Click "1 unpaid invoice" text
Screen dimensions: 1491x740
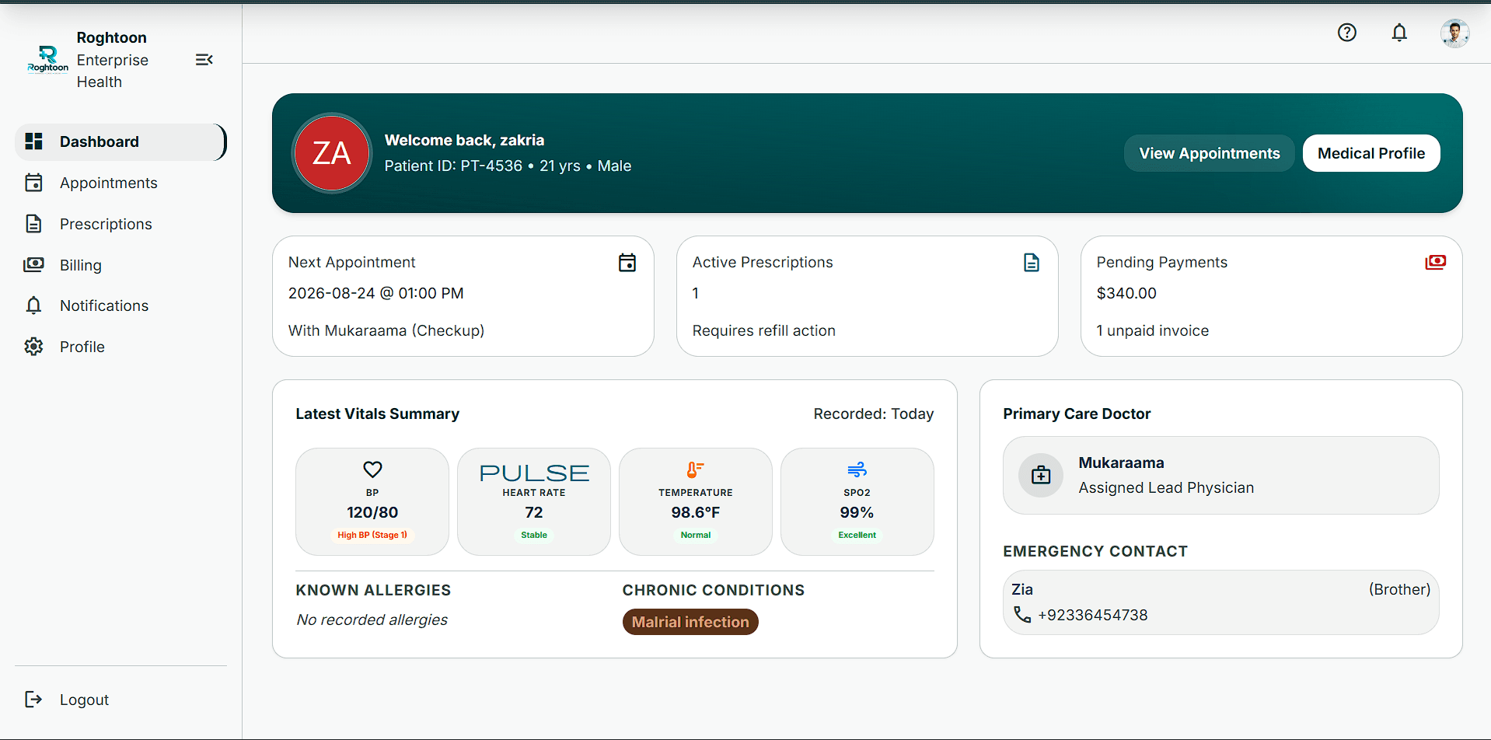coord(1153,330)
